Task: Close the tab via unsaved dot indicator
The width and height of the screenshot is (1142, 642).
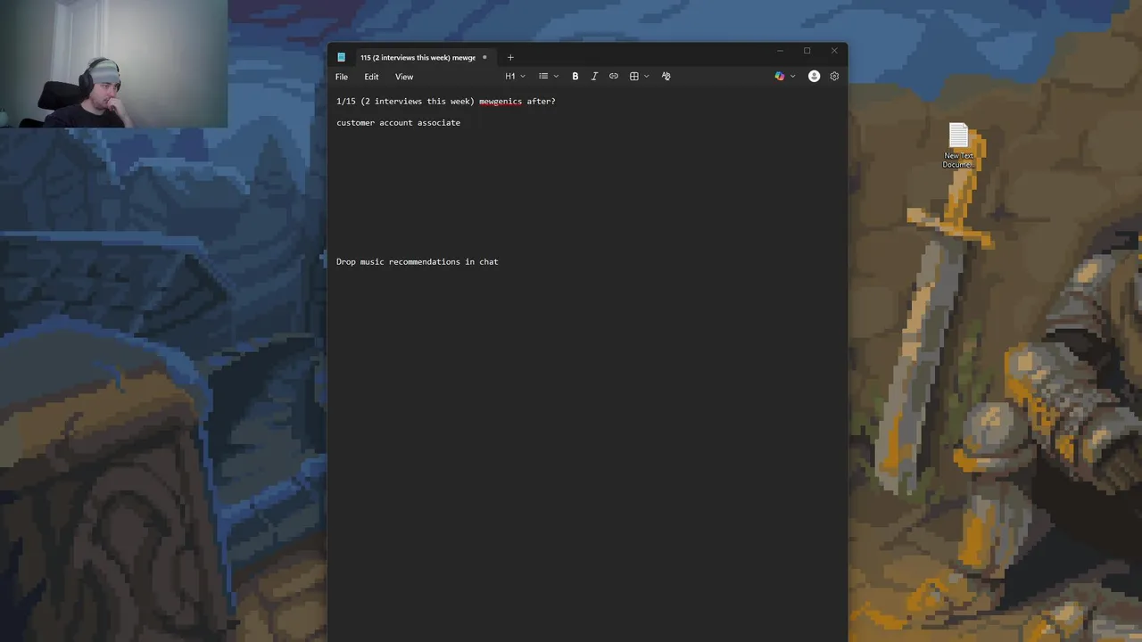Action: 484,57
